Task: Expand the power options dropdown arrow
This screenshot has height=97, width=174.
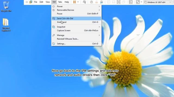Action: [78, 2]
